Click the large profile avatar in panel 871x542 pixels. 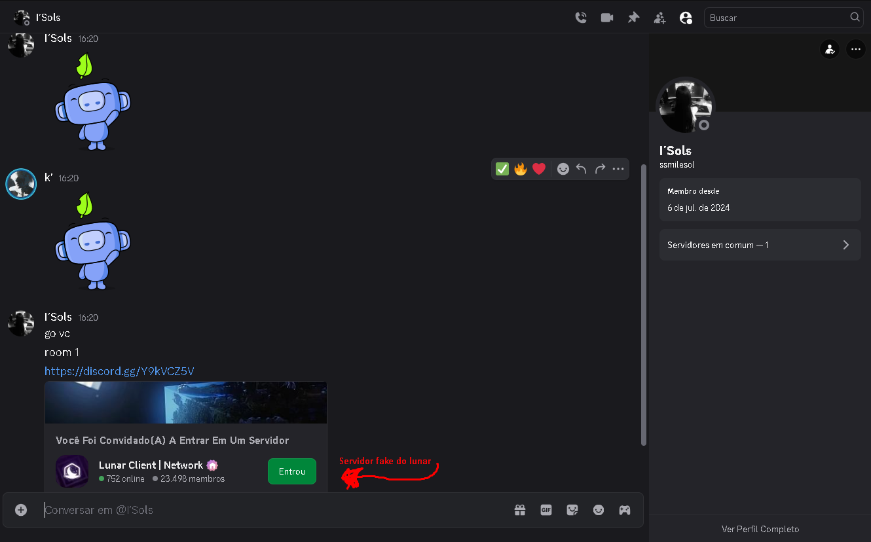coord(686,107)
